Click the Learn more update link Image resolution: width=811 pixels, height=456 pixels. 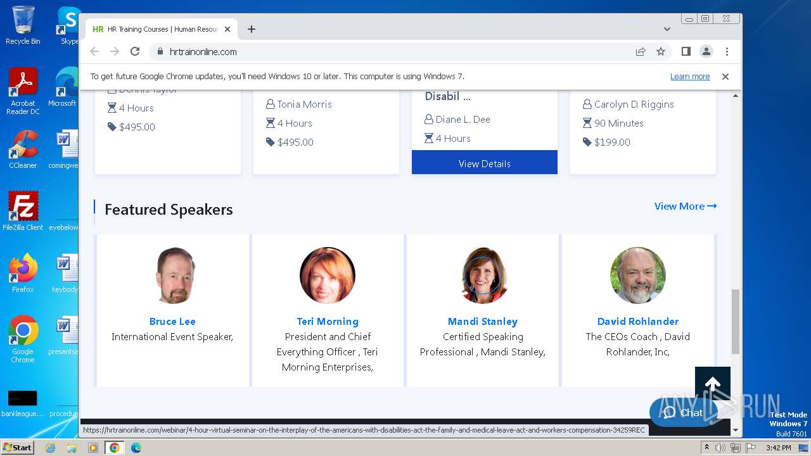pyautogui.click(x=689, y=77)
